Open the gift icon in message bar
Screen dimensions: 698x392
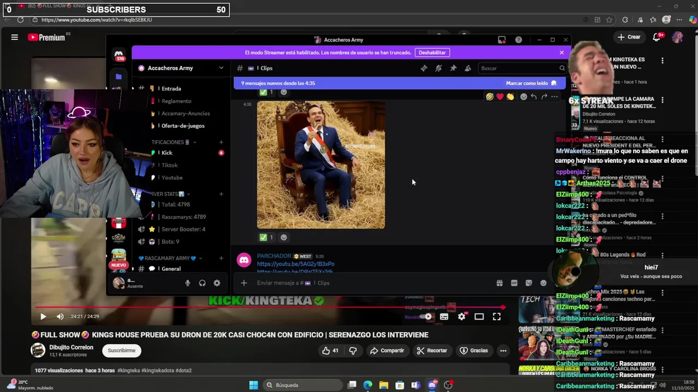500,283
